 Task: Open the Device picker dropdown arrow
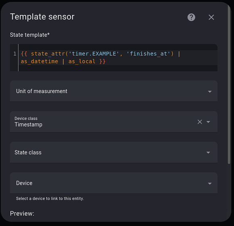coord(210,183)
